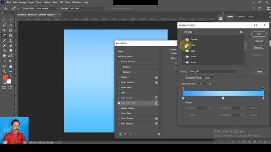The width and height of the screenshot is (271, 152).
Task: Select the History Brush tool
Action: 4,46
